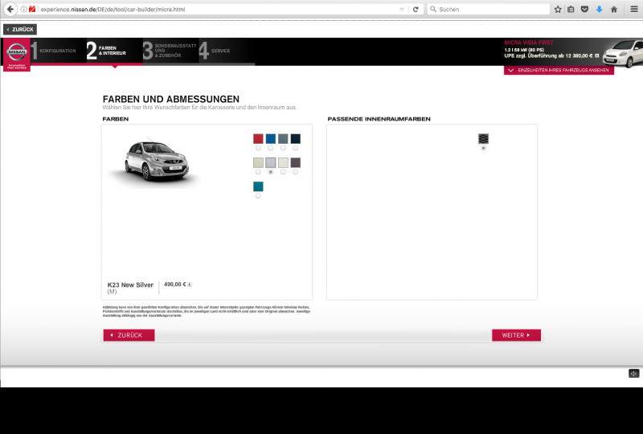Click the top-left dark Zurück button
The width and height of the screenshot is (643, 434).
(x=20, y=29)
